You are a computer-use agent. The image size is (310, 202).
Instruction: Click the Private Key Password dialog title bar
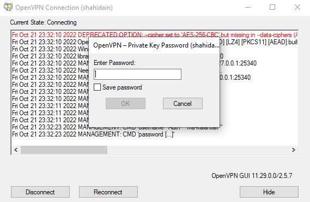click(x=154, y=45)
